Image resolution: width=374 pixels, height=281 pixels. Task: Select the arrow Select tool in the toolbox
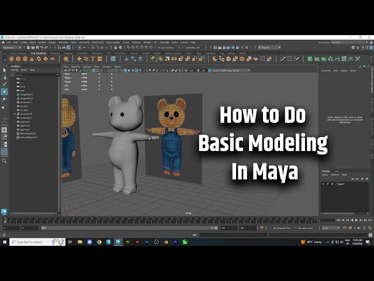(x=4, y=70)
